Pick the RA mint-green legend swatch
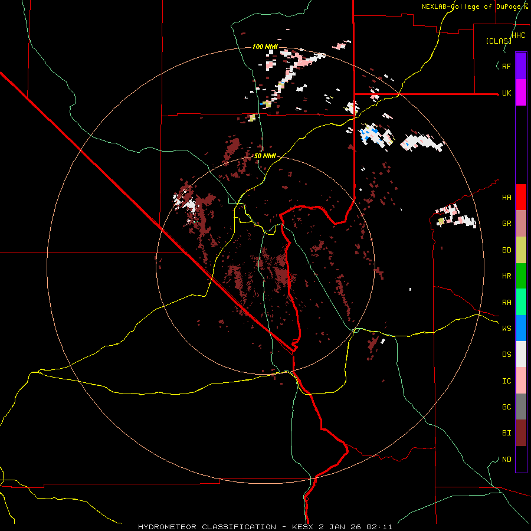 click(521, 302)
